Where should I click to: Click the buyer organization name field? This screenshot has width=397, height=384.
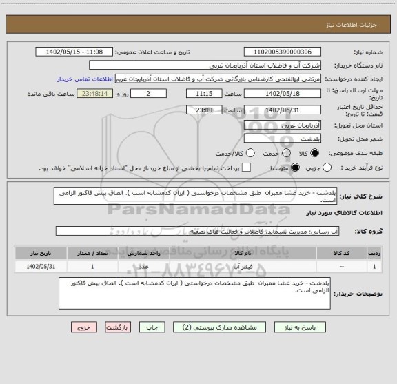[x=205, y=65]
